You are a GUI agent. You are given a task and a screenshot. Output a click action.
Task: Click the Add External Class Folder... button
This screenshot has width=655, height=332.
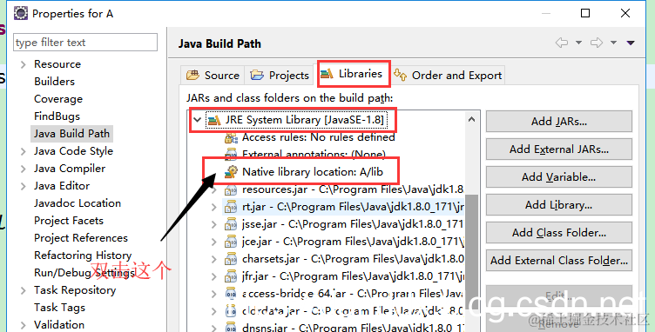click(x=559, y=261)
